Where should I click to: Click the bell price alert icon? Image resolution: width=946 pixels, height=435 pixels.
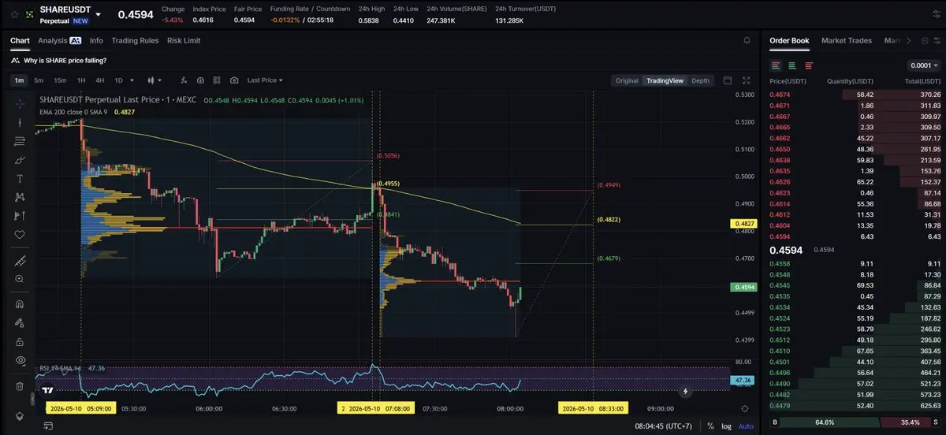[747, 40]
